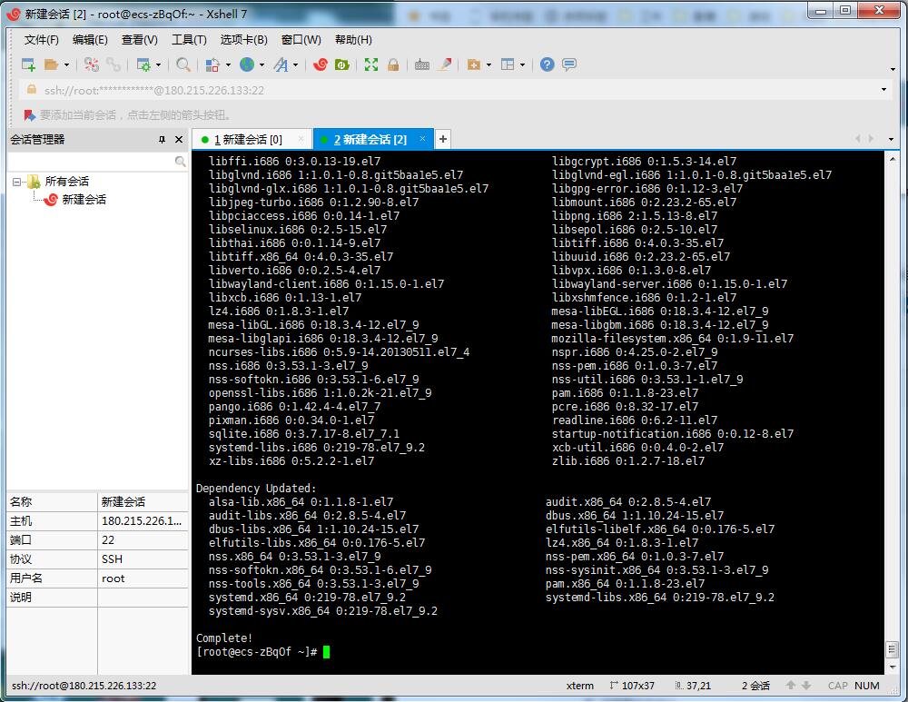908x702 pixels.
Task: Click the Disconnect toolbar icon
Action: (91, 64)
